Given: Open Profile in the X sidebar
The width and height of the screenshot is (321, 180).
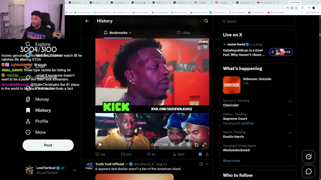Looking at the screenshot, I should [x=37, y=121].
